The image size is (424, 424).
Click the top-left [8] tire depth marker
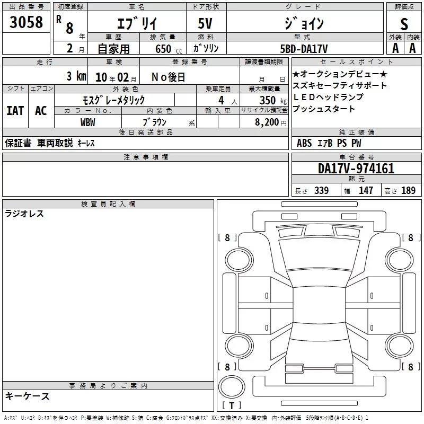(227, 238)
